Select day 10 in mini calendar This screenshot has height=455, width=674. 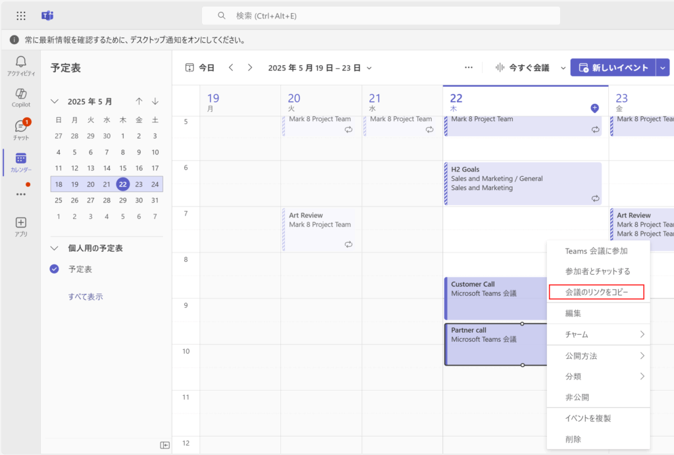tap(155, 152)
